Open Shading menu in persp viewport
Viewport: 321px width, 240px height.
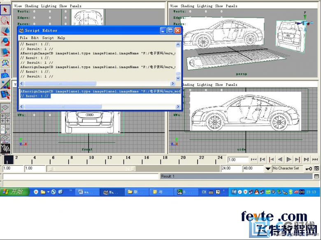click(188, 6)
